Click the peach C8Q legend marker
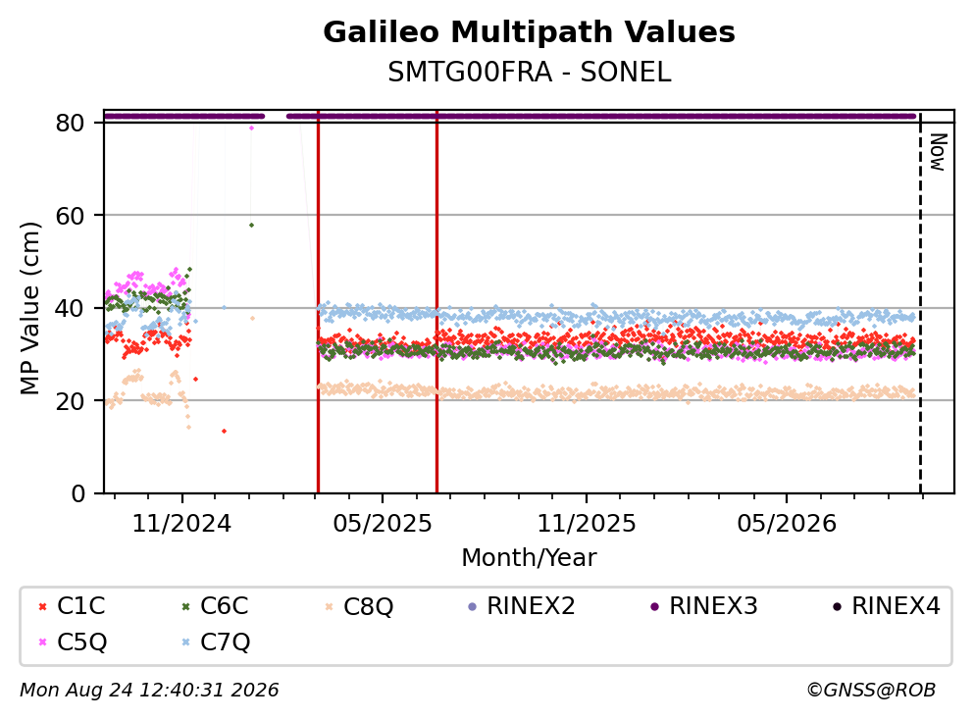 pyautogui.click(x=330, y=606)
